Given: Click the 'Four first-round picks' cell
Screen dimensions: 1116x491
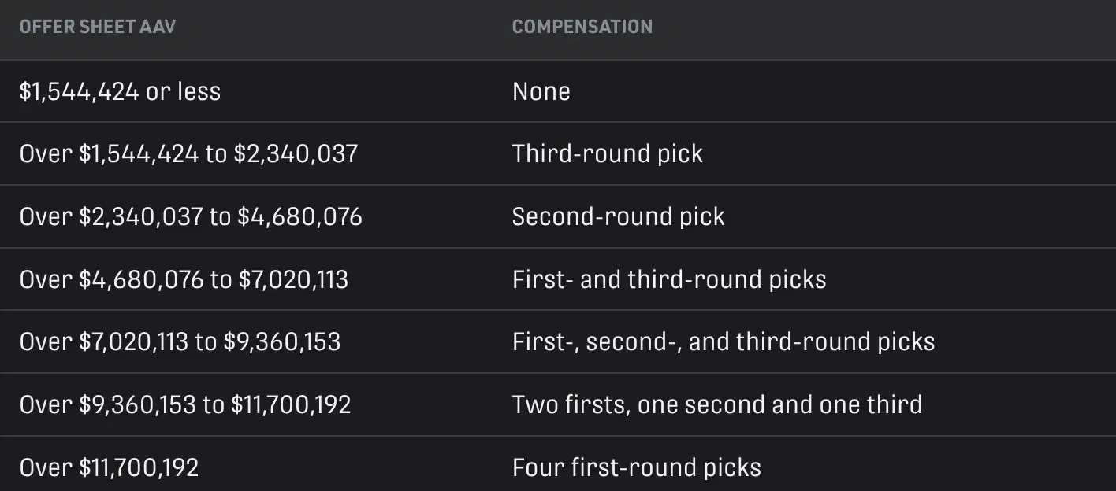Looking at the screenshot, I should coord(636,467).
